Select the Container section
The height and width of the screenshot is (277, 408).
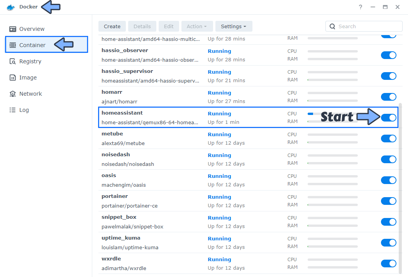(x=46, y=45)
